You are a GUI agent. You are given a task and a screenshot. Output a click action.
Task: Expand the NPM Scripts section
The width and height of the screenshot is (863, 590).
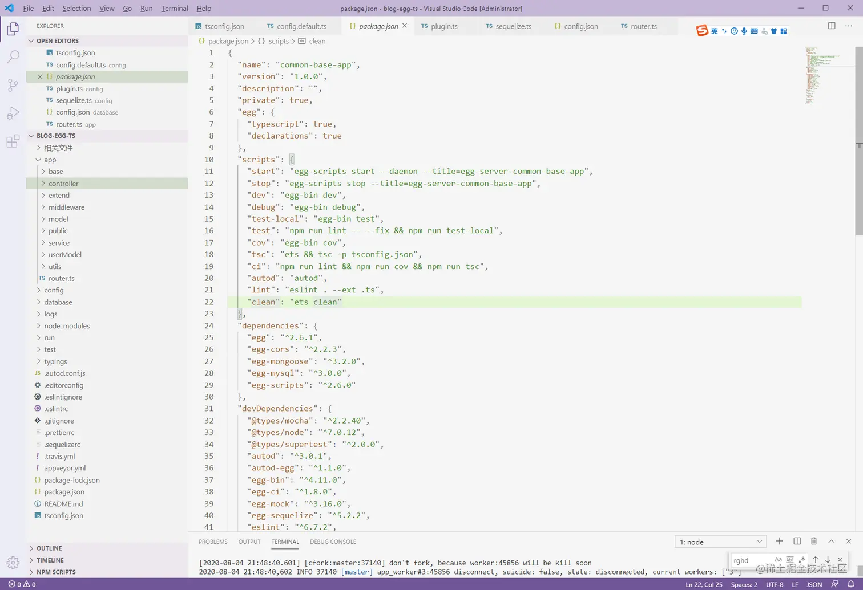[x=107, y=572]
